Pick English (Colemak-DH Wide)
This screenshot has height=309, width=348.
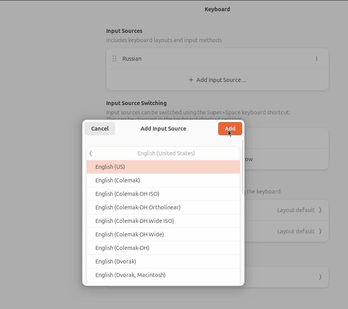tap(163, 234)
